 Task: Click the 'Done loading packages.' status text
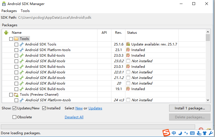[21, 133]
